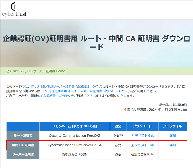Image resolution: width=193 pixels, height=168 pixels.
Task: Click the ルート証明書 row header
Action: tap(23, 136)
